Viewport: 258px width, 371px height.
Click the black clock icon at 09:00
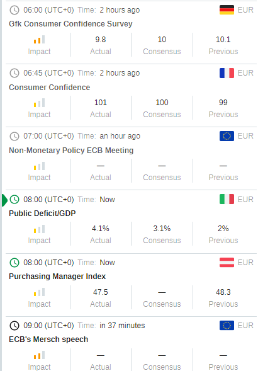[x=14, y=326]
